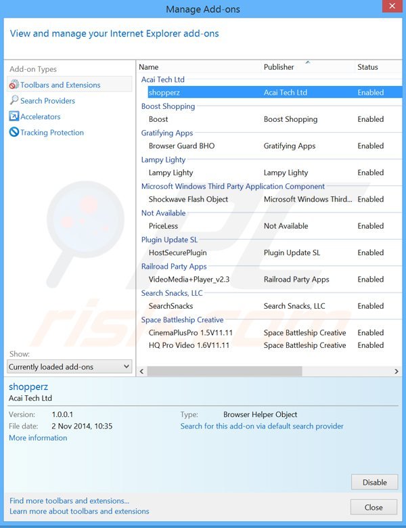Sort the list by Publisher column

[x=308, y=67]
